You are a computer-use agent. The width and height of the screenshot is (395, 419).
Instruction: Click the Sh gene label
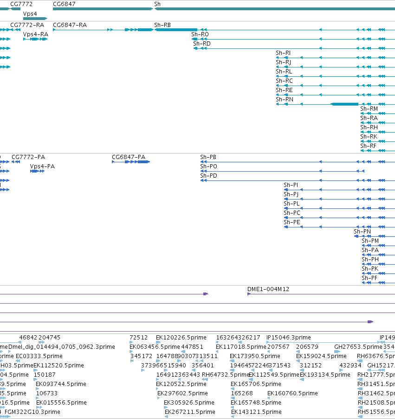click(x=157, y=4)
